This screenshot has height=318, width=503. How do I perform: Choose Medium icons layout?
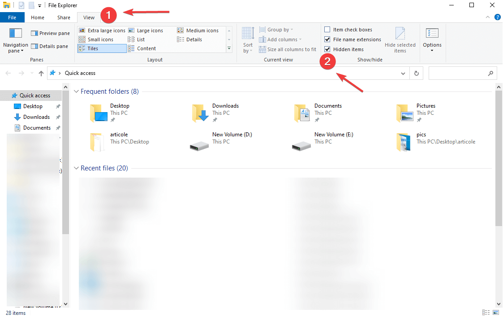[198, 30]
